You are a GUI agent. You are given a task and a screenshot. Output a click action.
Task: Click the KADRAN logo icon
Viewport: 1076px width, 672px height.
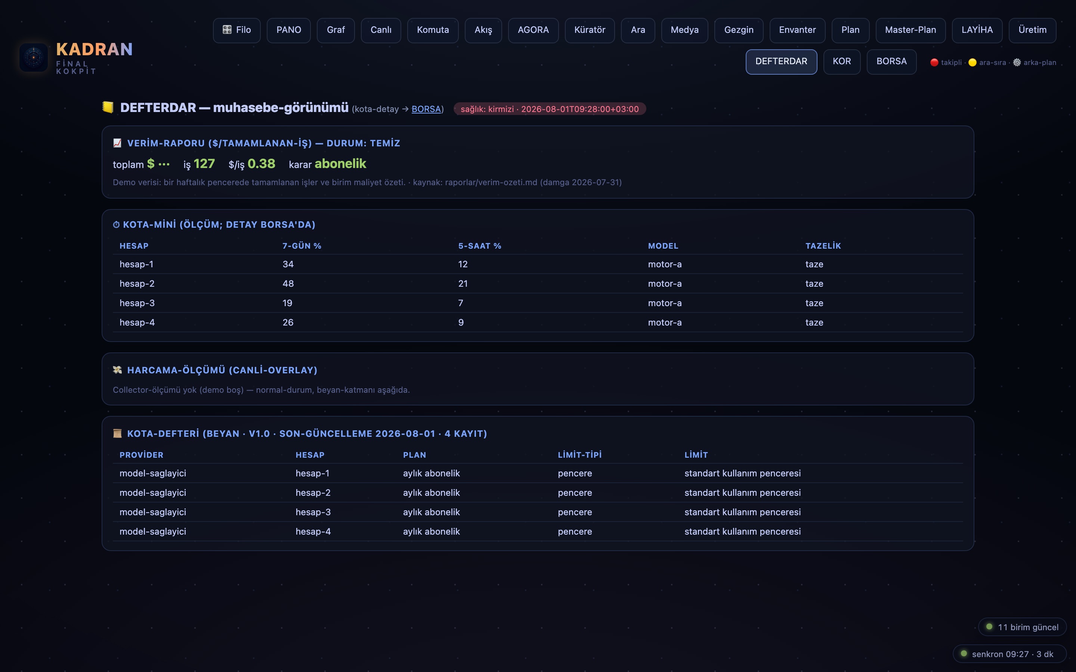[x=33, y=57]
